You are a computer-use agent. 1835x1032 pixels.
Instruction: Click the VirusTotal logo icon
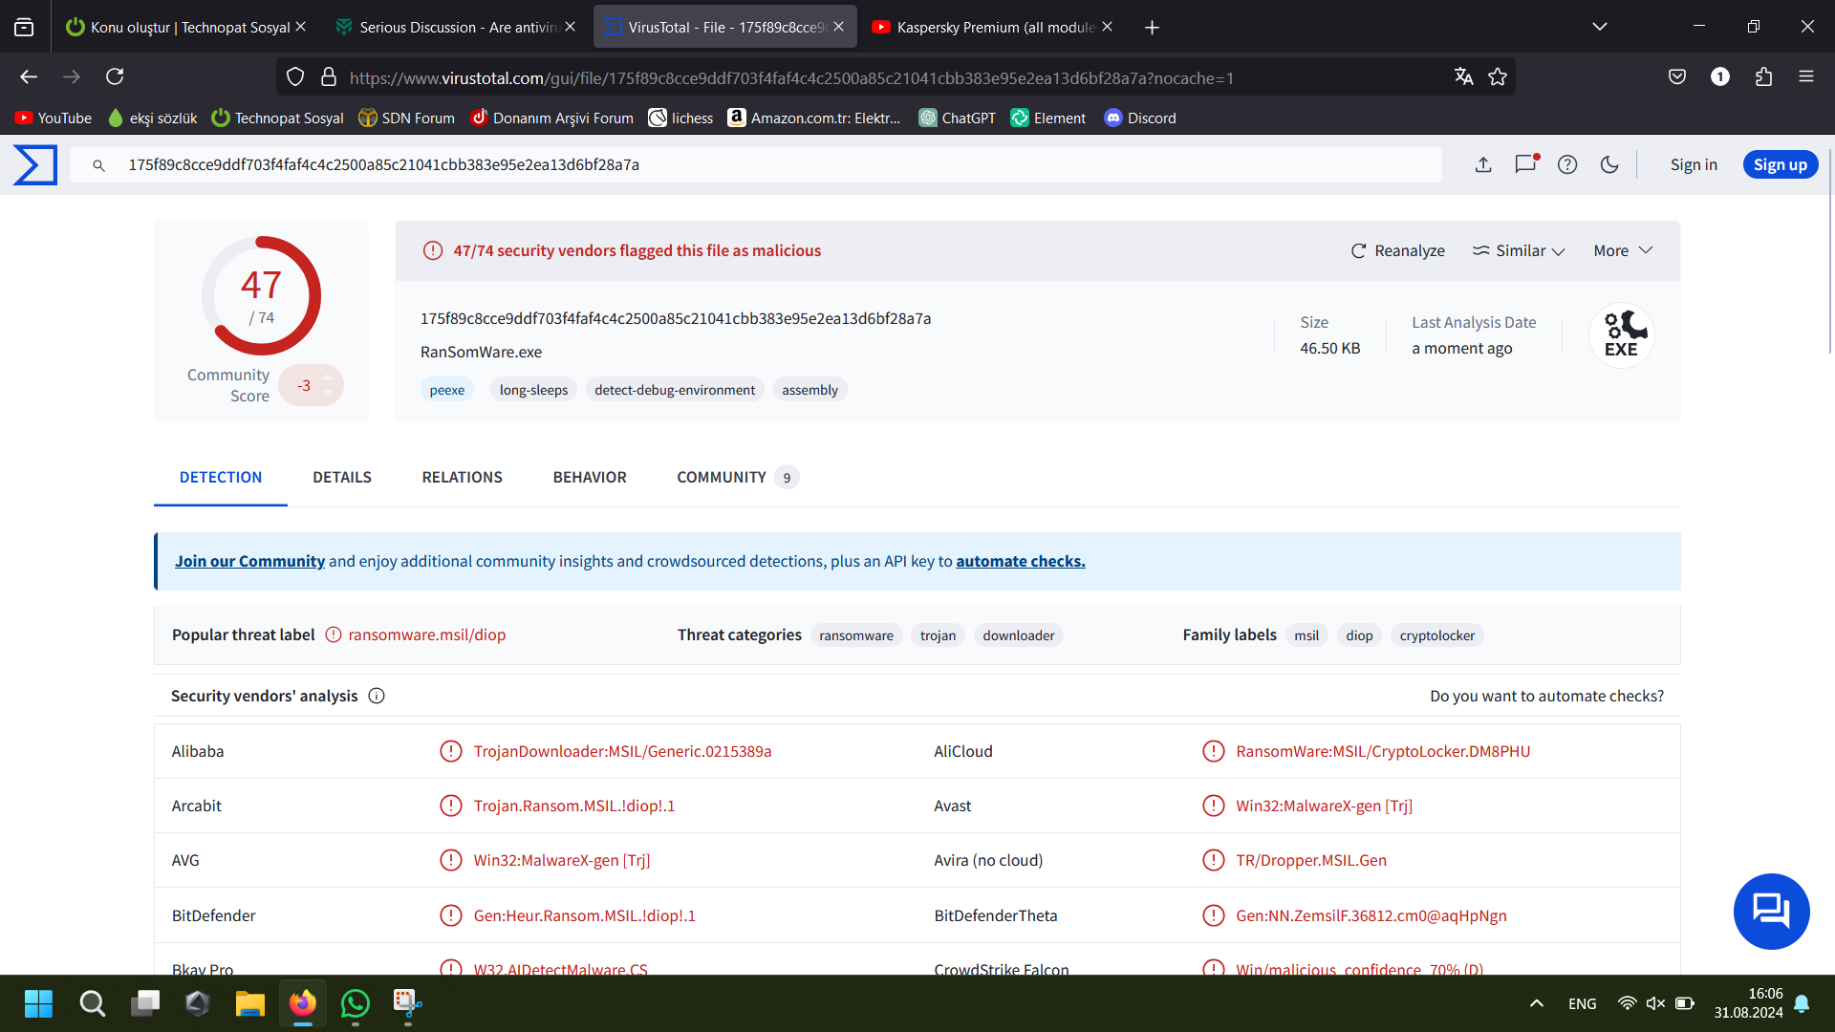[35, 164]
